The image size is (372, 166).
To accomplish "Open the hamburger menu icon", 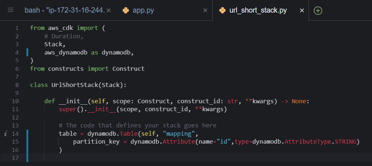I will pyautogui.click(x=11, y=10).
